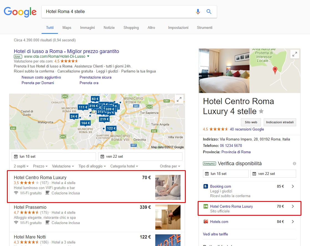The height and width of the screenshot is (246, 310).
Task: Click the lun 18 set field in Verifica disponibilità
Action: [226, 174]
